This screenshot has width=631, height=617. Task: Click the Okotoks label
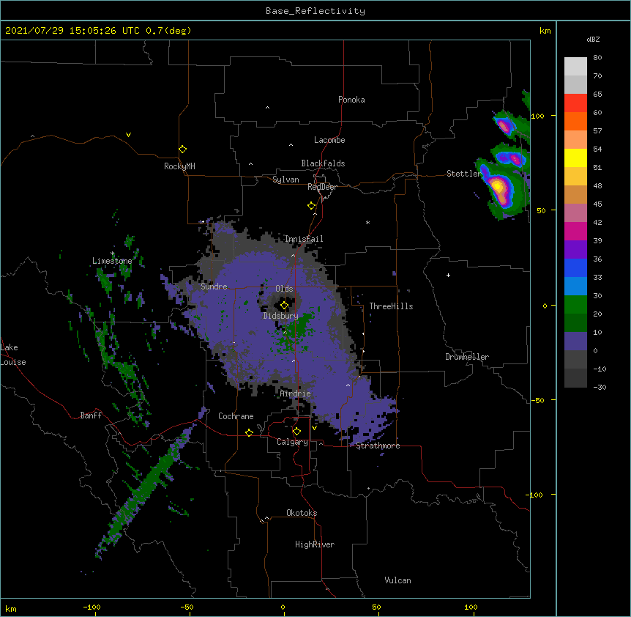302,513
